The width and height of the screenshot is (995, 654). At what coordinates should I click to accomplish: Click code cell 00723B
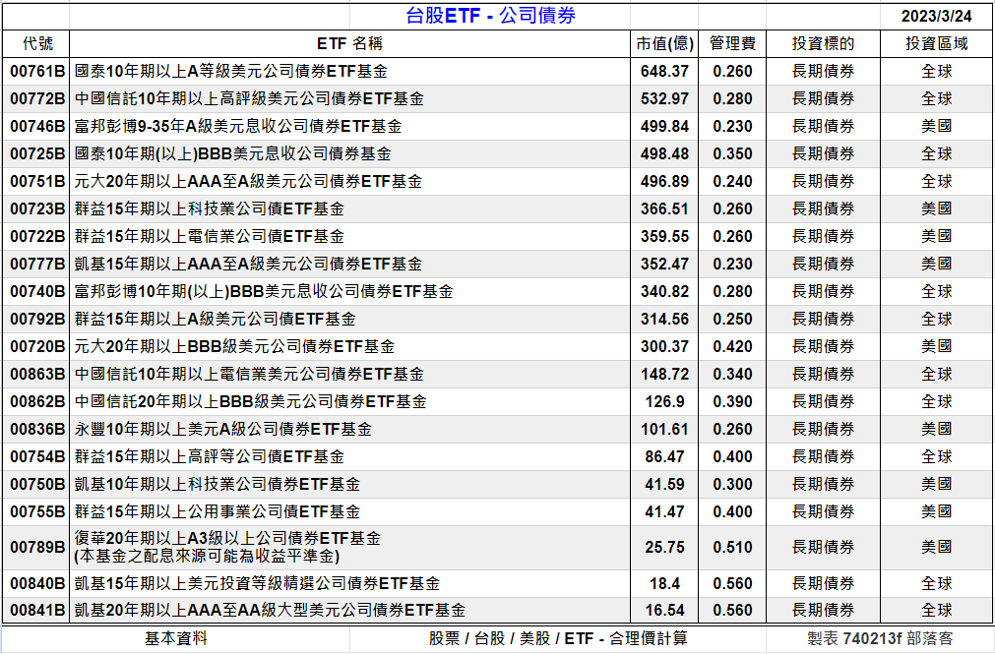[x=37, y=208]
